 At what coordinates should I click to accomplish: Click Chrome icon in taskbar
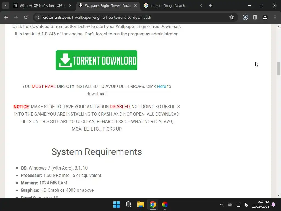pos(153,204)
